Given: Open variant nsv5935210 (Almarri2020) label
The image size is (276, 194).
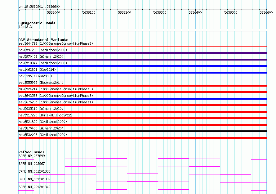Looking at the screenshot, I should pos(41,109).
